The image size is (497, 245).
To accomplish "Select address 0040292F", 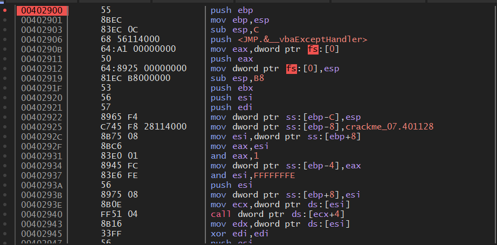I will pyautogui.click(x=42, y=146).
